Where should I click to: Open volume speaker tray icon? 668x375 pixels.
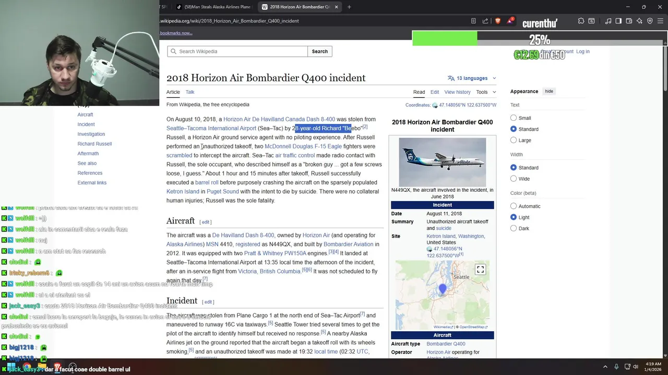(636, 367)
